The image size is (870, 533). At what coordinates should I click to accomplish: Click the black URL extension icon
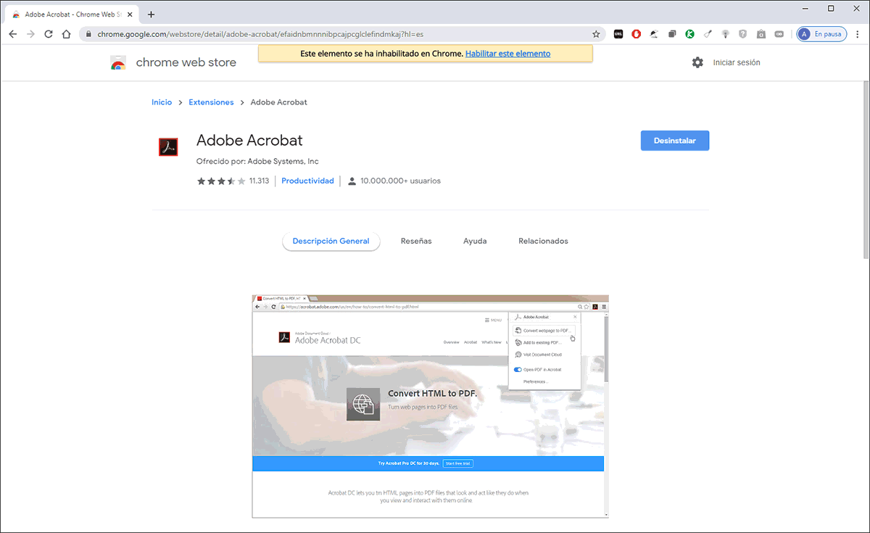[618, 34]
